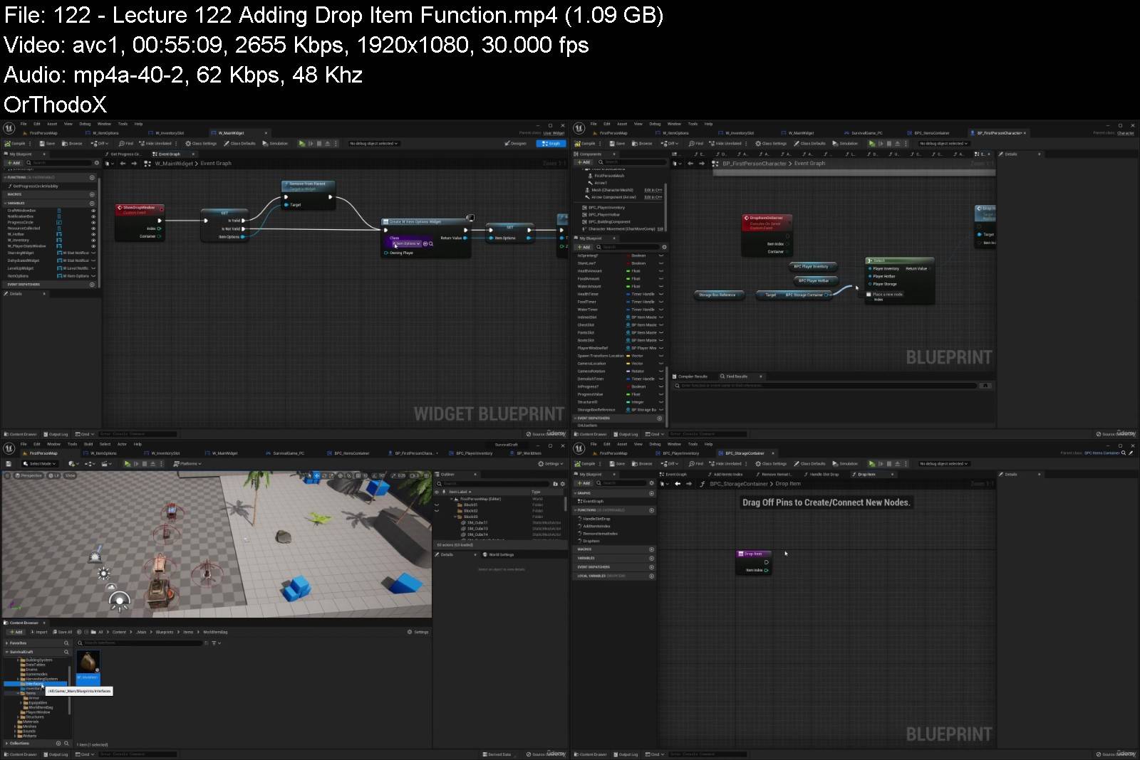Screen dimensions: 1140x760
Task: Expand the StarvingWidget variable type chevron
Action: click(93, 253)
